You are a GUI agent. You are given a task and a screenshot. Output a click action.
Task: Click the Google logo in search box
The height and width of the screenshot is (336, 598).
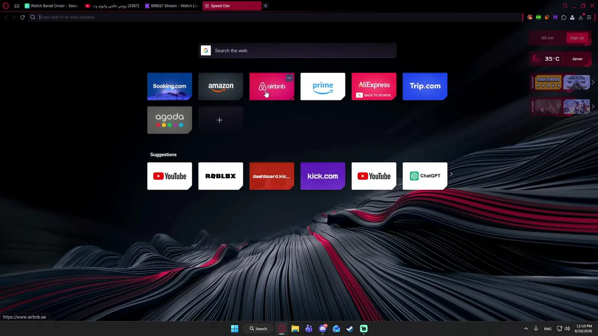(x=206, y=50)
